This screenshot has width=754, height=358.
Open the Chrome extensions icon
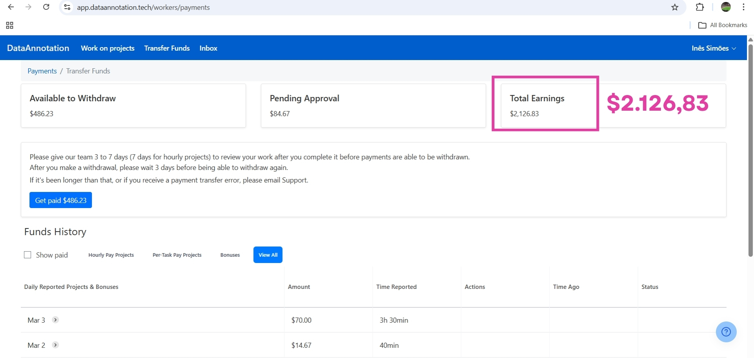coord(700,7)
